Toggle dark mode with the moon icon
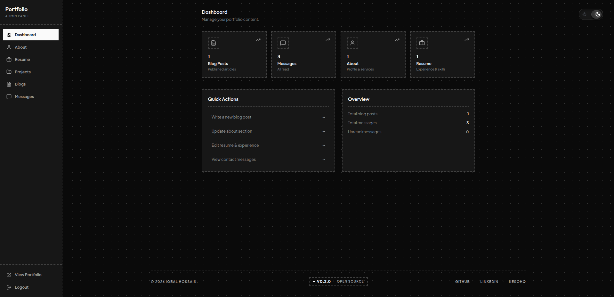The image size is (614, 297). 598,14
